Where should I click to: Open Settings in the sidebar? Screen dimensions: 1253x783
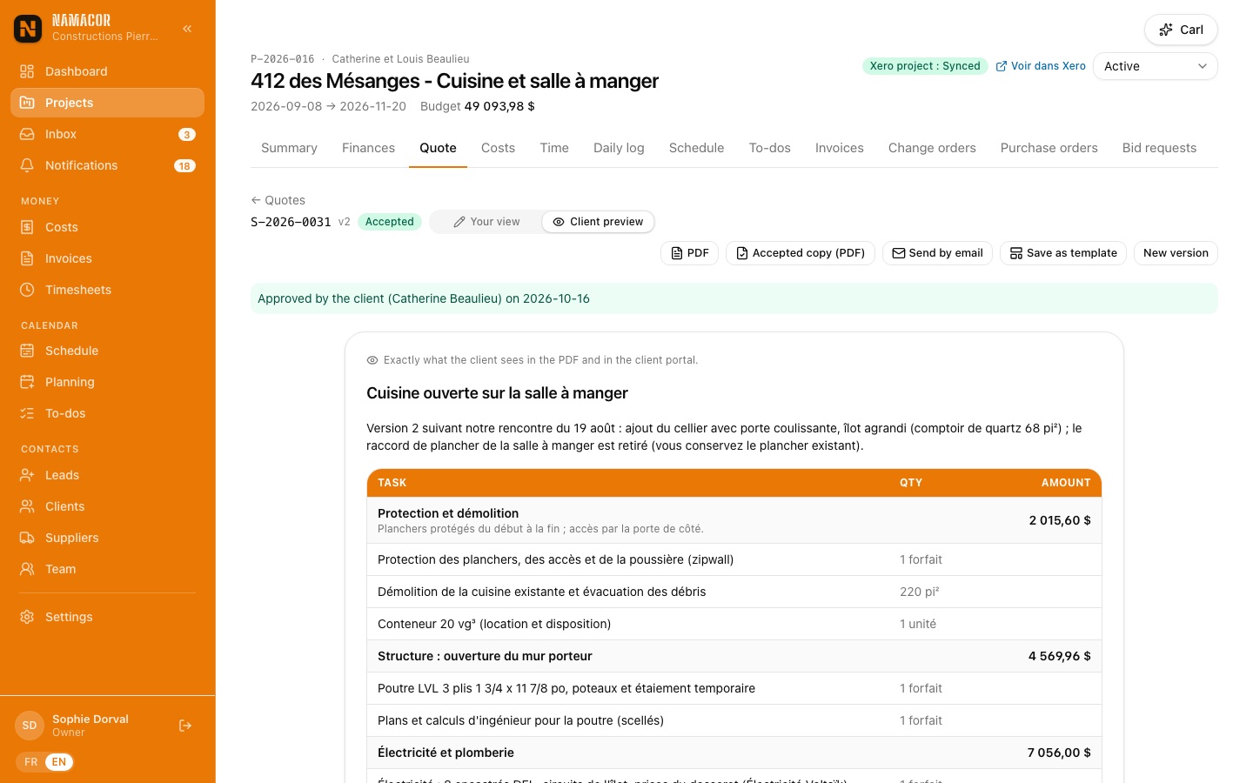[107, 617]
